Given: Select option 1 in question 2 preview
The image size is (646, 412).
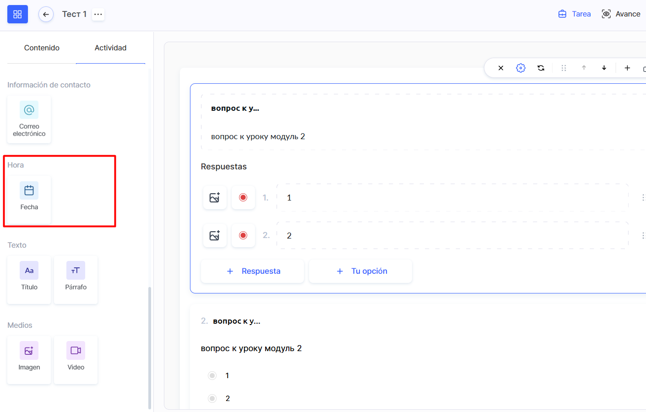Looking at the screenshot, I should (x=212, y=375).
